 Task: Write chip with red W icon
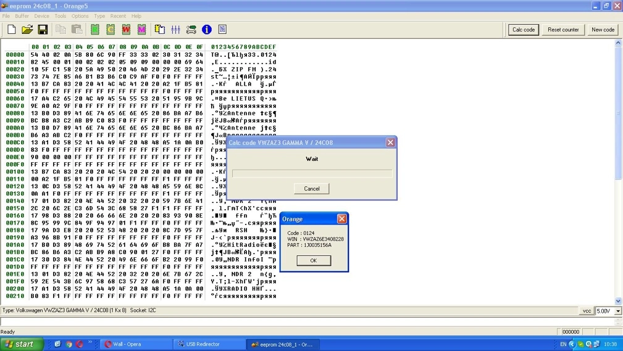click(x=126, y=30)
